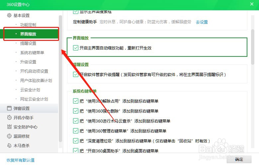This screenshot has width=259, height=166.
Task: Select 升级设置 in the sidebar
Action: tap(28, 62)
